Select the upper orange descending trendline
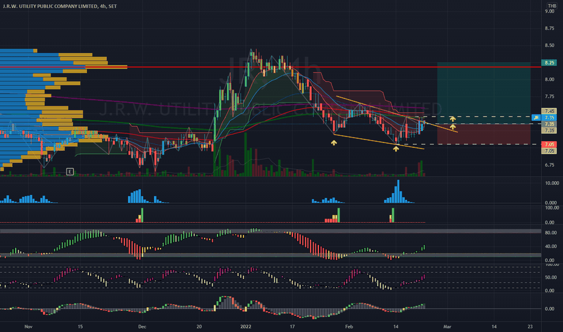This screenshot has height=332, width=563. tap(397, 114)
